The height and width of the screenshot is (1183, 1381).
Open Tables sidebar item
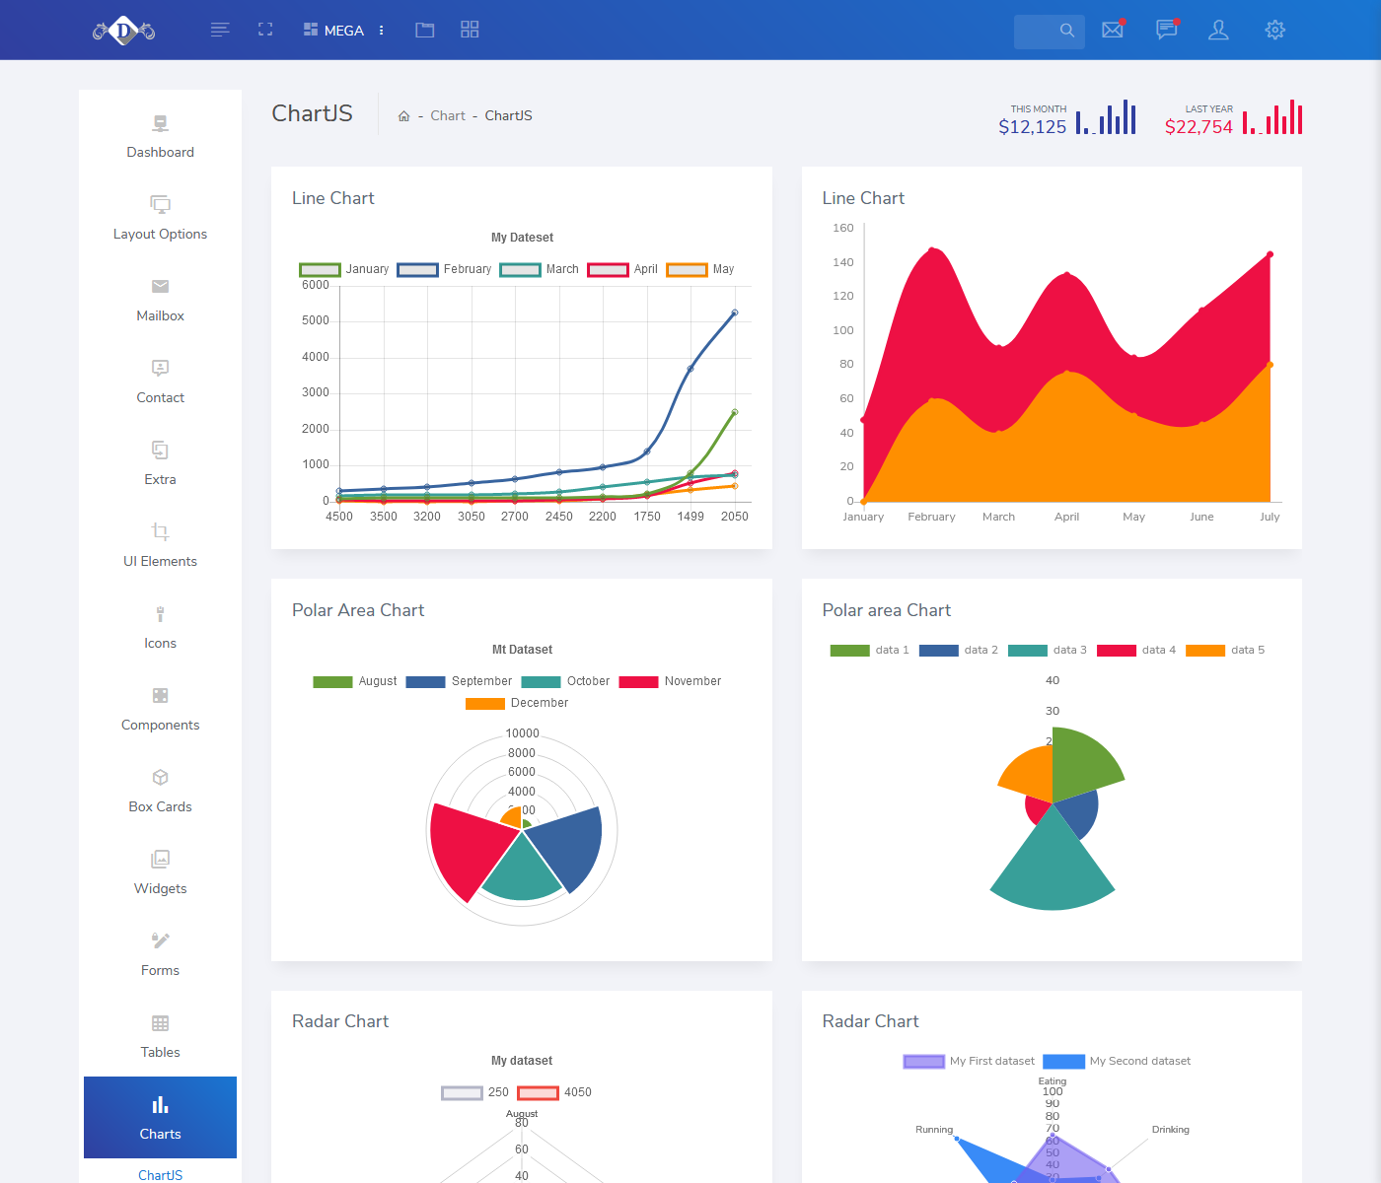tap(160, 1036)
